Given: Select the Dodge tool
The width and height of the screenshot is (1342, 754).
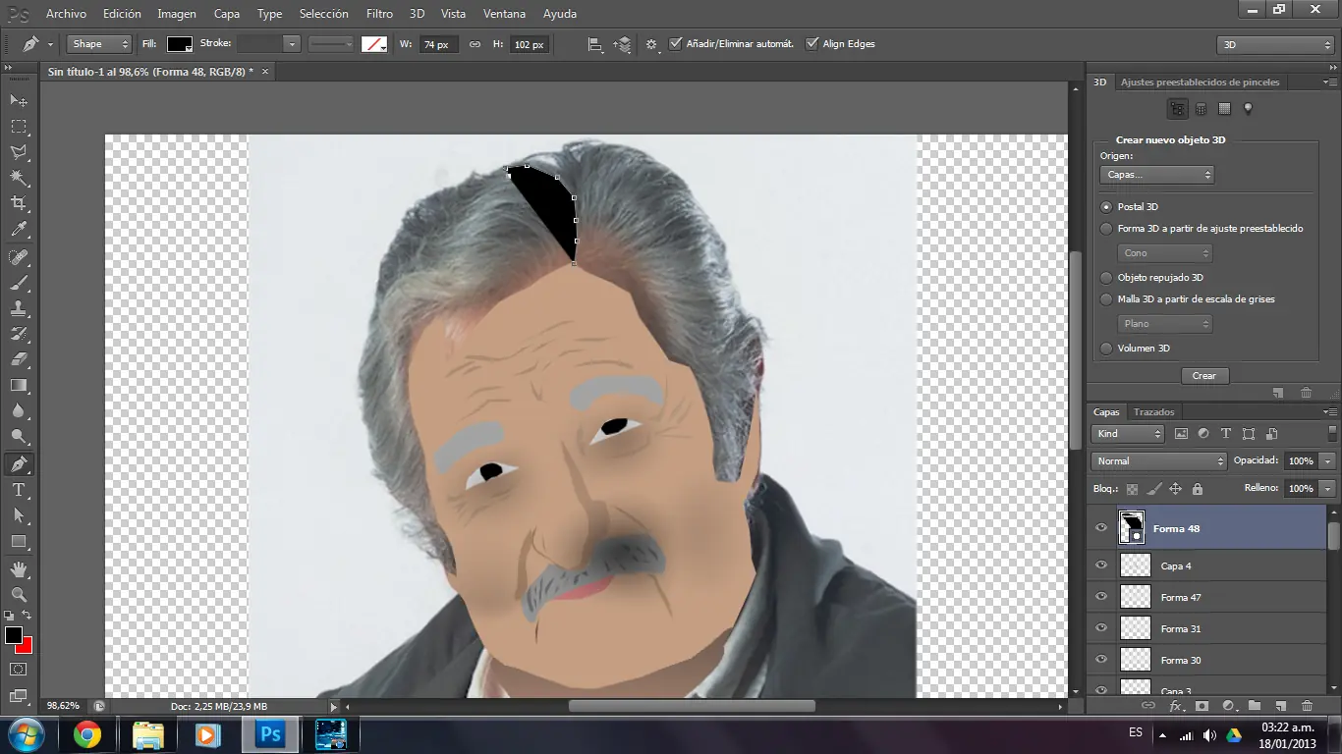Looking at the screenshot, I should pos(19,437).
